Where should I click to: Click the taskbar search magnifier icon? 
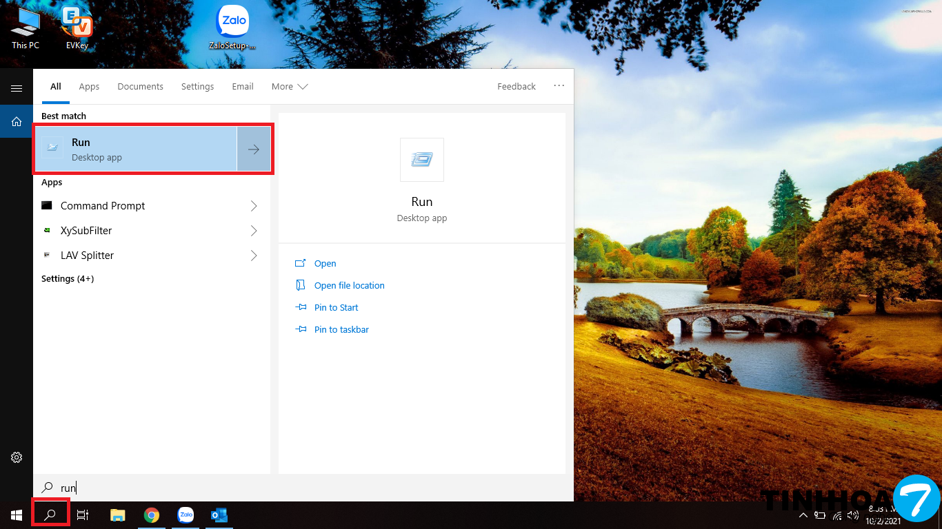click(50, 515)
